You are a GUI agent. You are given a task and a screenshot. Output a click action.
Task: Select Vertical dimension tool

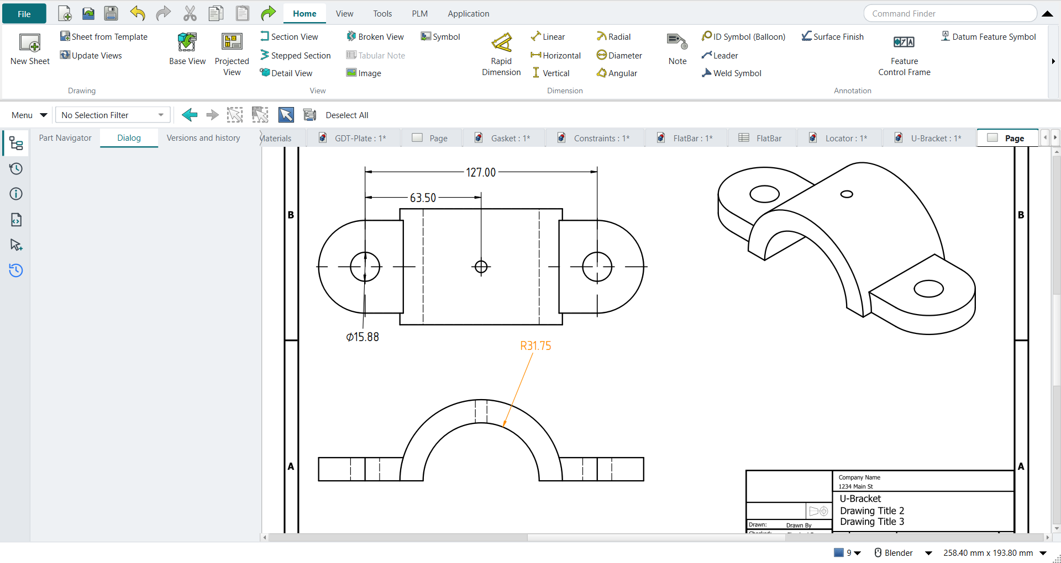pos(550,73)
